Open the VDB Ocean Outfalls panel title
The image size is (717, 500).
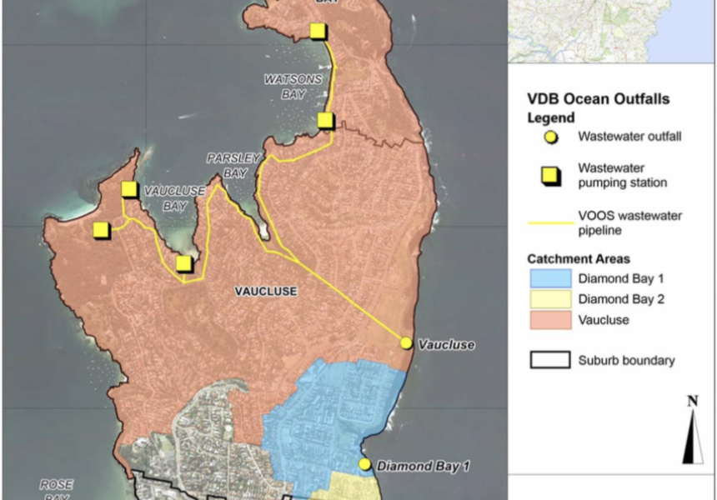(598, 98)
